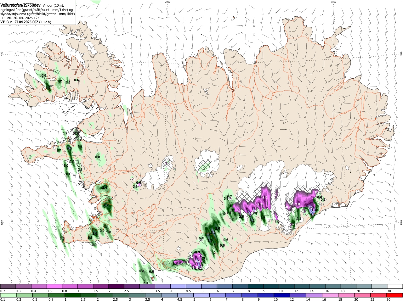Click the "slydda/snjókoma" legend description line
The height and width of the screenshot is (302, 403).
(37, 14)
